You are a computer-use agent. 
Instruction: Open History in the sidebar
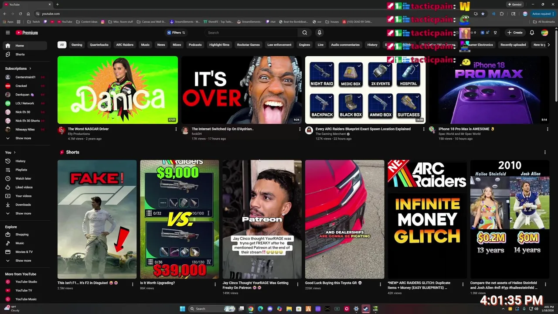click(x=24, y=161)
